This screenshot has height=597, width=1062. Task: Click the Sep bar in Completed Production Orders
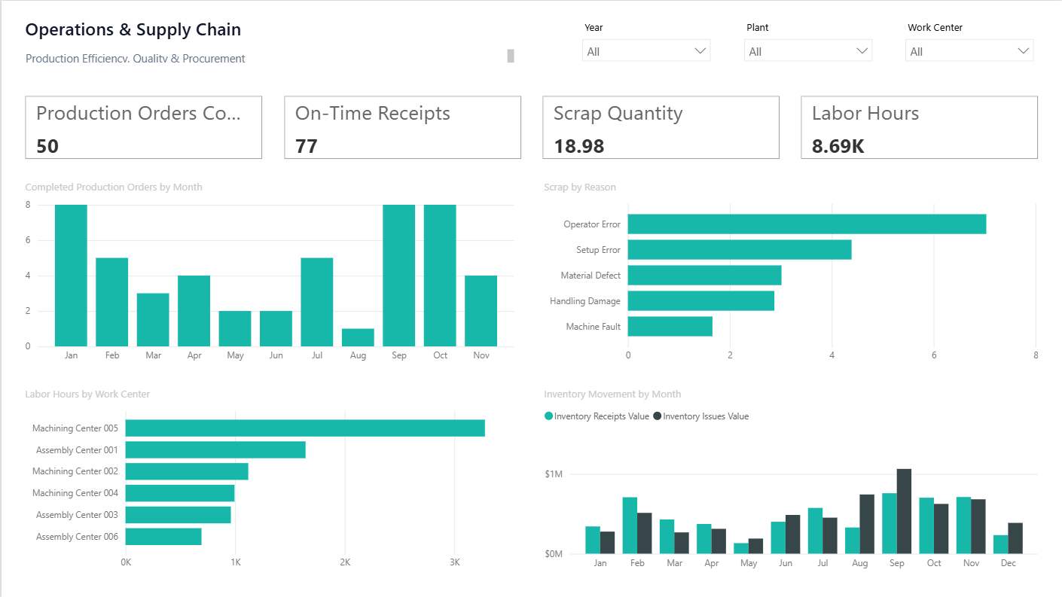(x=399, y=276)
